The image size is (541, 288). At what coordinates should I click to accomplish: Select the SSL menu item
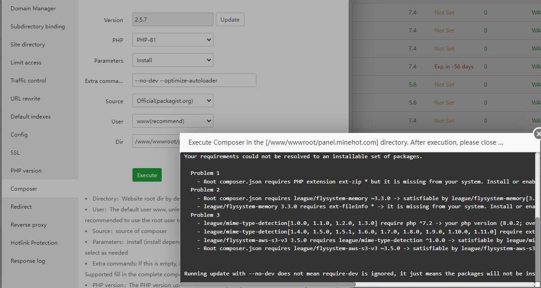coord(15,153)
